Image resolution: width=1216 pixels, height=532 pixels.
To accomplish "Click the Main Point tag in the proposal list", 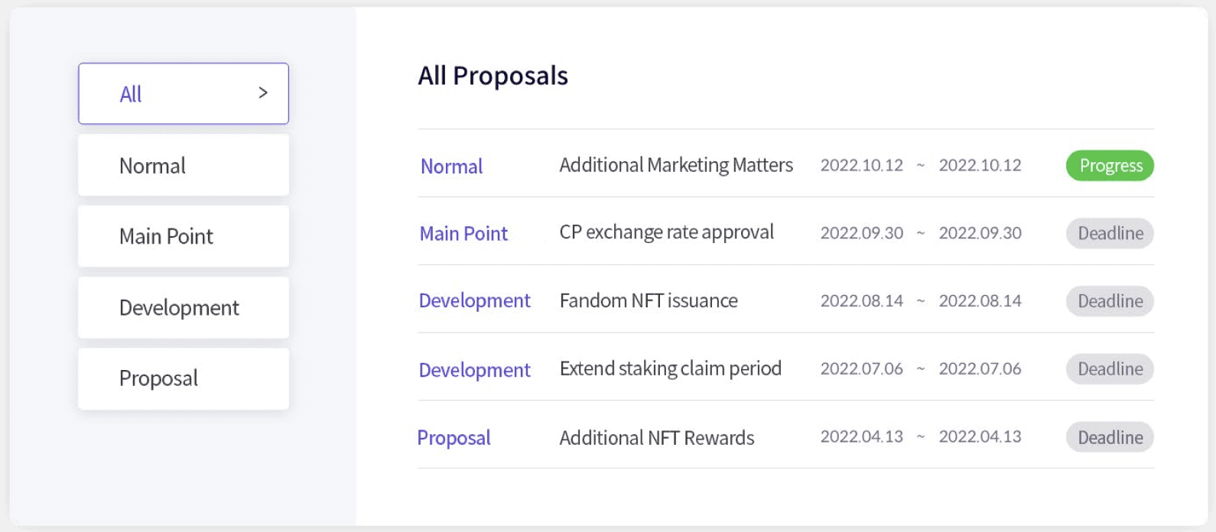I will tap(463, 234).
